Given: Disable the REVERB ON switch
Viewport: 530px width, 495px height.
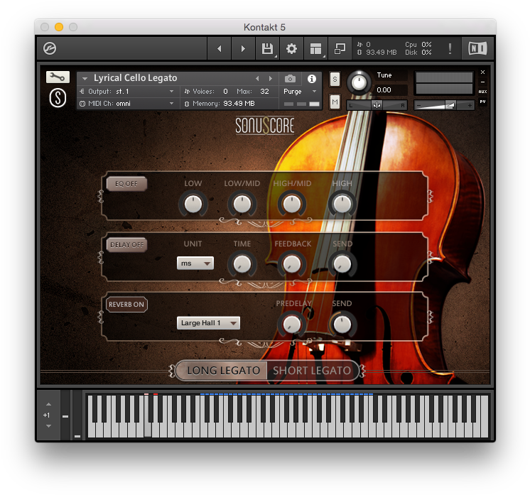Looking at the screenshot, I should 126,305.
